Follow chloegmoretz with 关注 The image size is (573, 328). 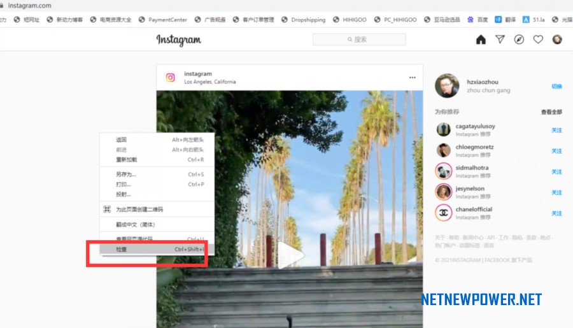(556, 151)
